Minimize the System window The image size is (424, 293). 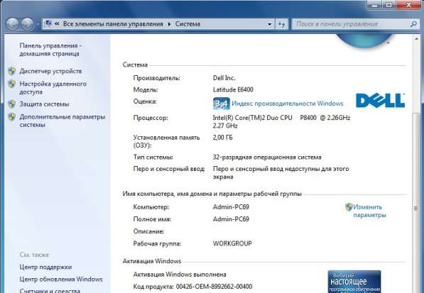374,4
